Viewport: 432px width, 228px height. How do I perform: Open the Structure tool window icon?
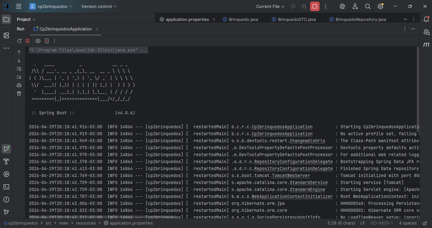click(x=6, y=35)
